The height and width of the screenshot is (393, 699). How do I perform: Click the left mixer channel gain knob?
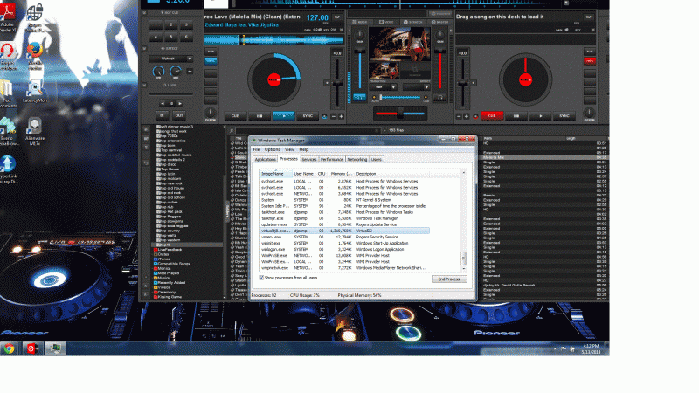[x=360, y=36]
